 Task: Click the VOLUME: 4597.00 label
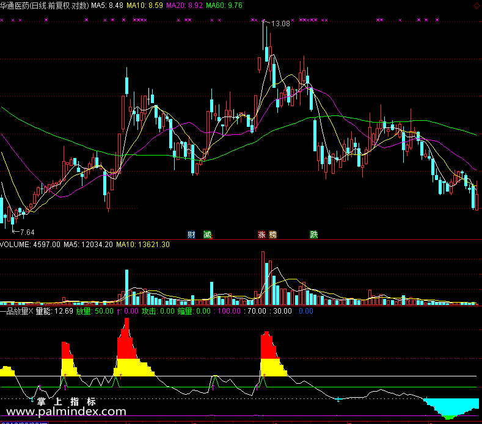coord(30,245)
